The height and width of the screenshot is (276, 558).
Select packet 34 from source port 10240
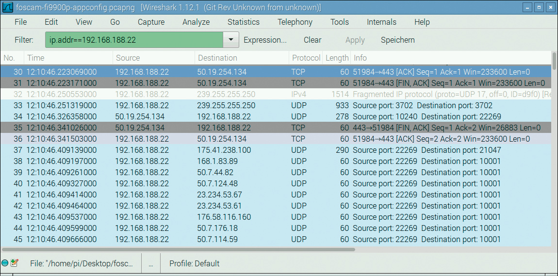pyautogui.click(x=276, y=117)
